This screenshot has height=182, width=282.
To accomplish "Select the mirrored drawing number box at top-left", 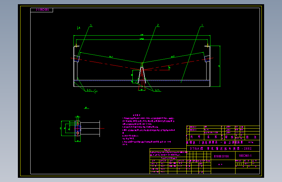I will 42,10.
